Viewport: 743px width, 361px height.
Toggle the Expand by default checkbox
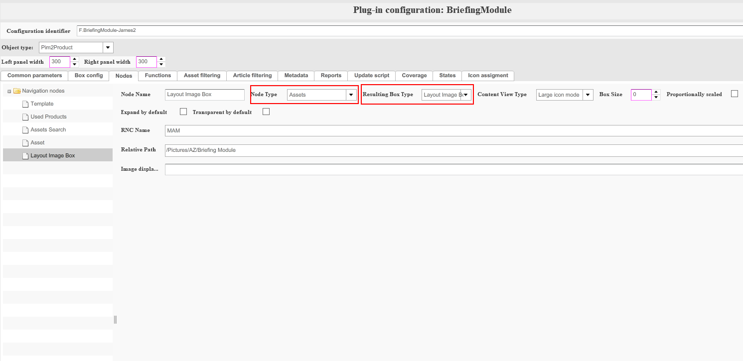click(183, 112)
